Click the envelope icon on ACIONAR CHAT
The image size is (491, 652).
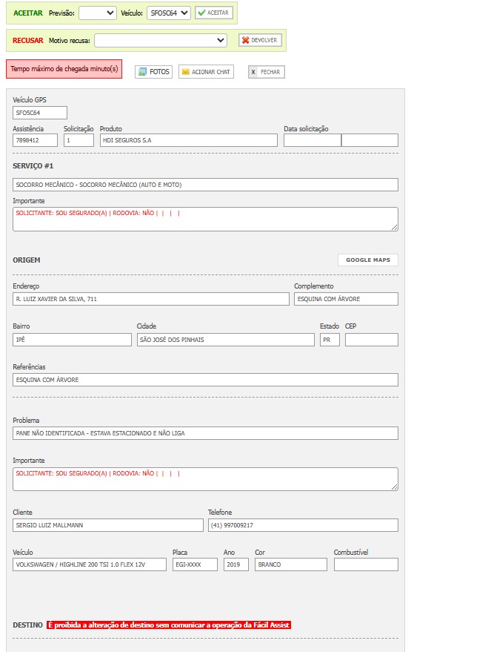[x=186, y=71]
